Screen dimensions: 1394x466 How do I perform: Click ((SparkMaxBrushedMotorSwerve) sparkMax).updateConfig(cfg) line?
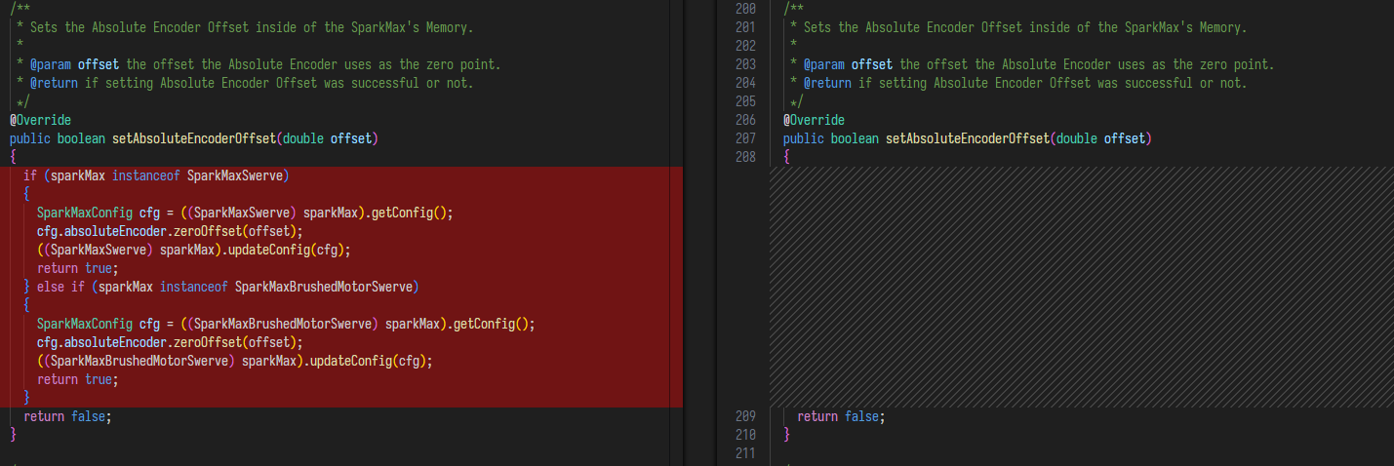pyautogui.click(x=234, y=361)
